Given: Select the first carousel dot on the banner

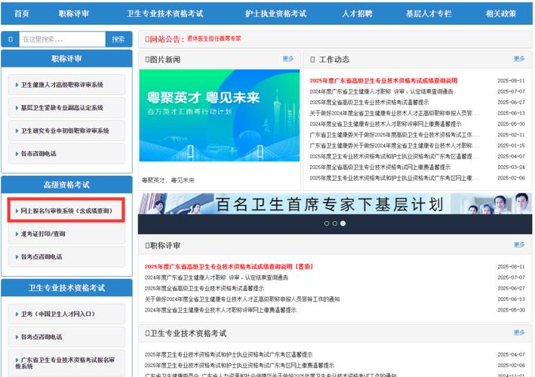Looking at the screenshot, I should pos(327,223).
